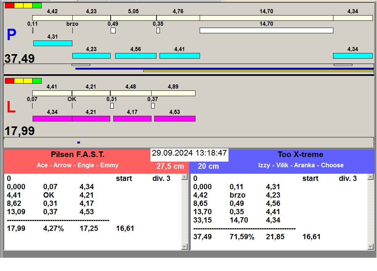Click the green start light in lane P
The width and height of the screenshot is (377, 271).
37,6
